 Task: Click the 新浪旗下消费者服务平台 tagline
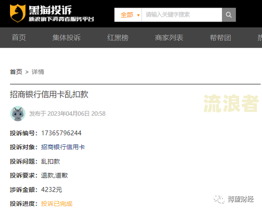61,19
